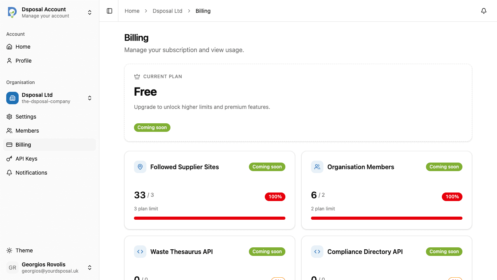Toggle the sidebar with the panel button

coord(109,11)
